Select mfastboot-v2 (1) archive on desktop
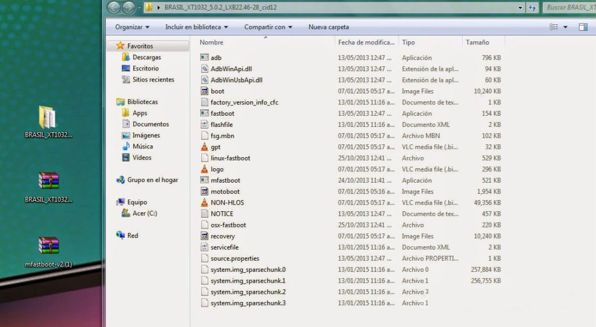Image resolution: width=596 pixels, height=327 pixels. 48,252
